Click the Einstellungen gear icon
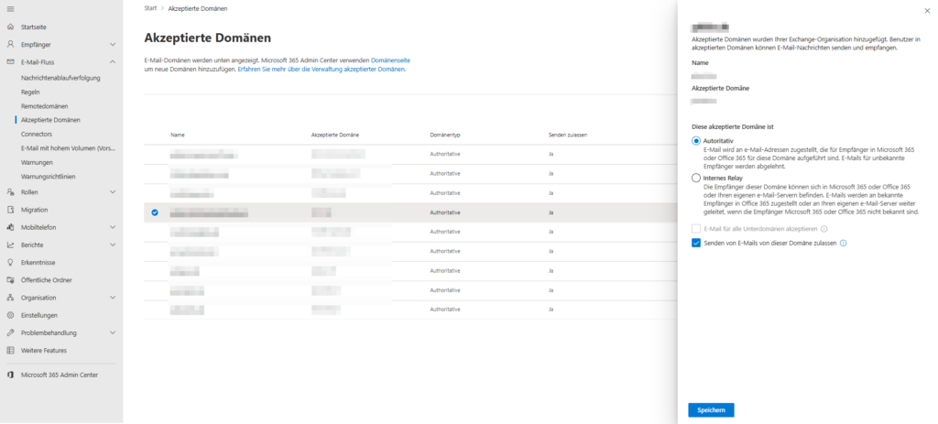This screenshot has height=424, width=938. (x=11, y=315)
